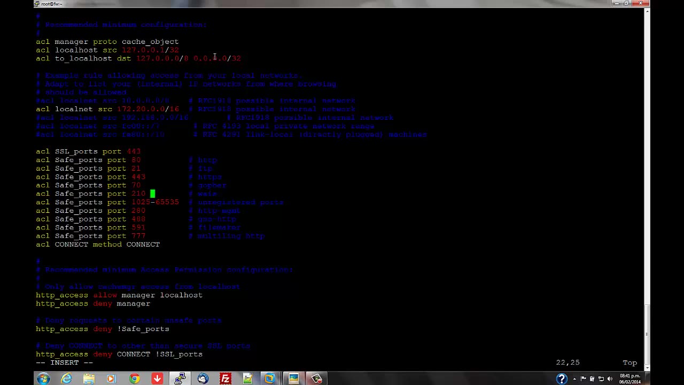The height and width of the screenshot is (385, 684).
Task: Click port value '70' in Safe_ports line
Action: tap(136, 185)
